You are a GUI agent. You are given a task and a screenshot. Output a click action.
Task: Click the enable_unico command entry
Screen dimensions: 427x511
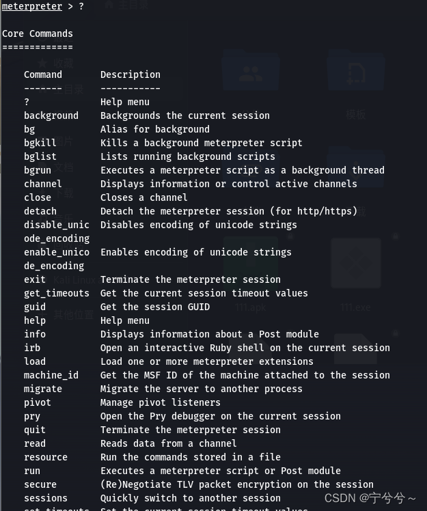pyautogui.click(x=57, y=252)
